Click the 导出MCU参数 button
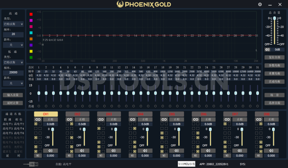Viewport: 288px width, 168px height. point(186,164)
